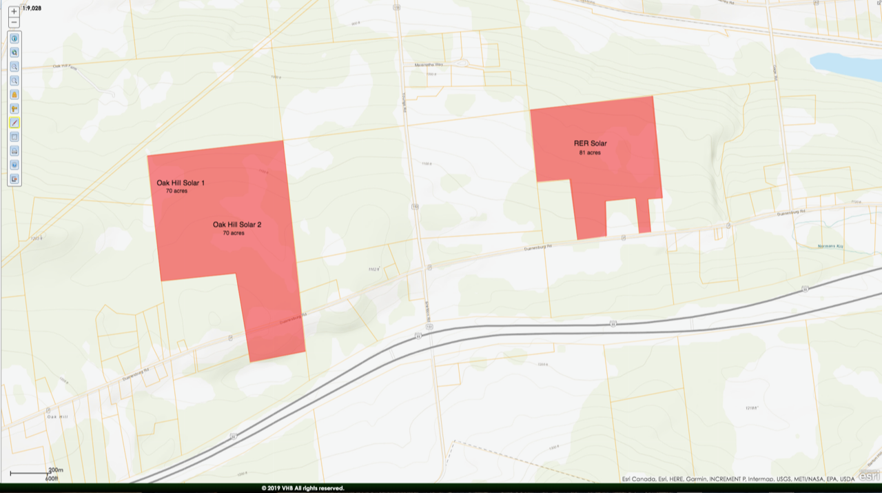Click the blue lake on the map
This screenshot has height=493, width=882.
[846, 67]
